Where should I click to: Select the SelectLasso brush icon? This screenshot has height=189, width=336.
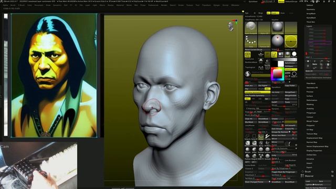click(x=247, y=137)
